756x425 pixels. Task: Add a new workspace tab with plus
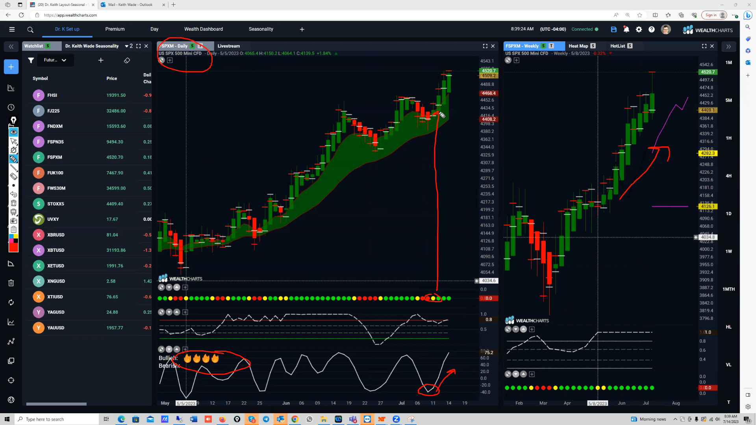(302, 29)
